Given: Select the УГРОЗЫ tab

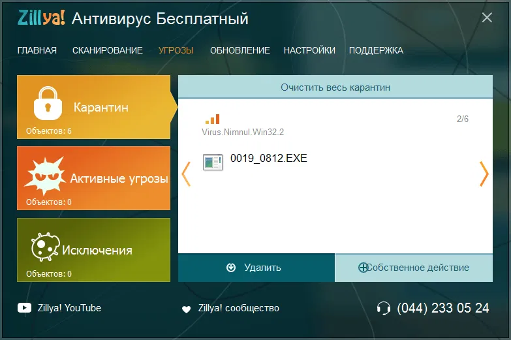Looking at the screenshot, I should pos(176,50).
